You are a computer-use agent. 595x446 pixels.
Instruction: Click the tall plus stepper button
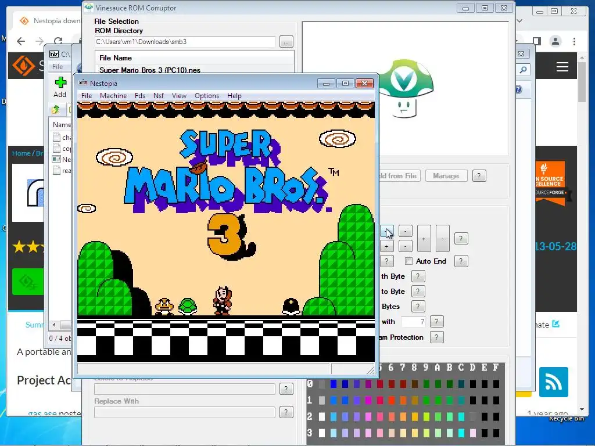coord(424,239)
